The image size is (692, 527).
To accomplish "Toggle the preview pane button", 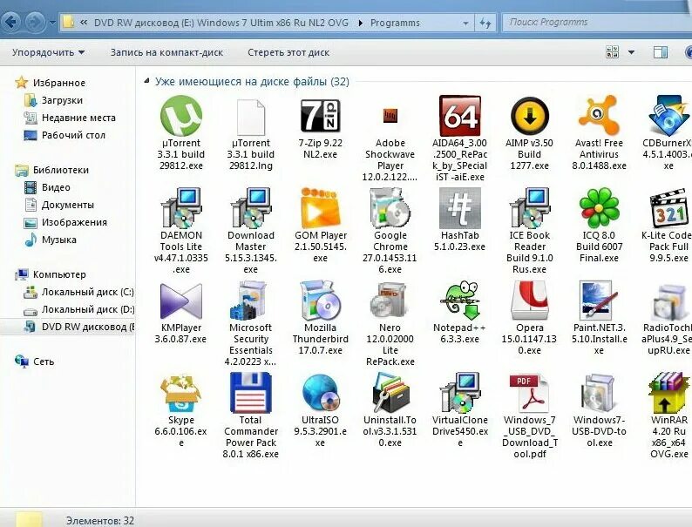I will (x=661, y=52).
